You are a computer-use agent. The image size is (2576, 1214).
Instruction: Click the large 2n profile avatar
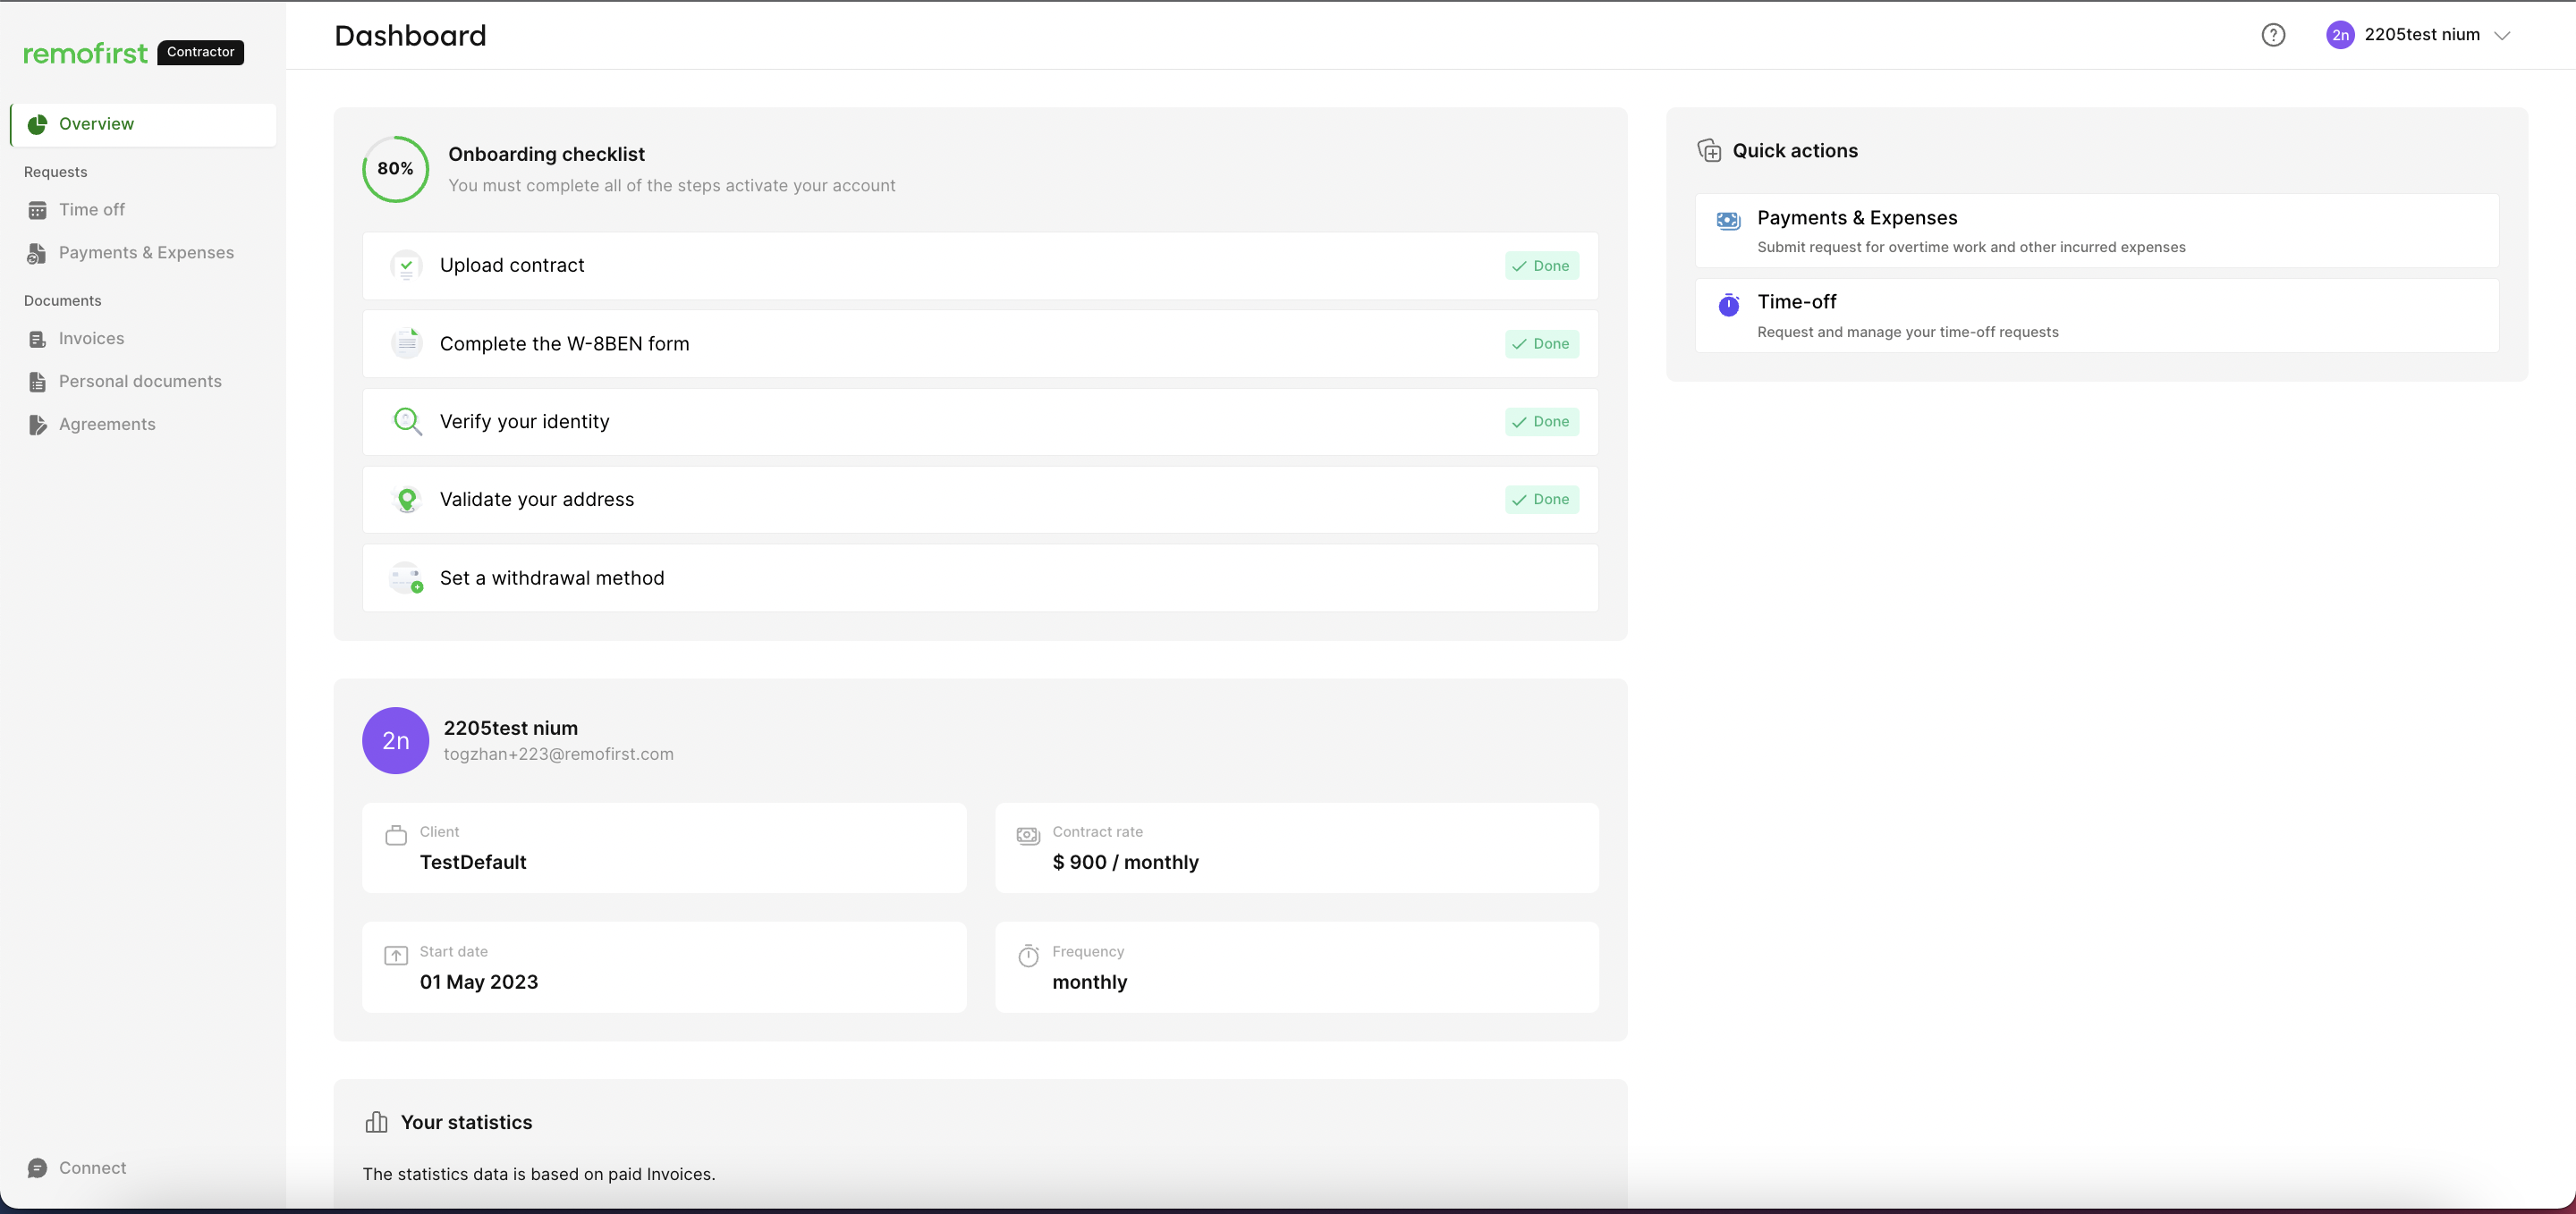pos(395,740)
